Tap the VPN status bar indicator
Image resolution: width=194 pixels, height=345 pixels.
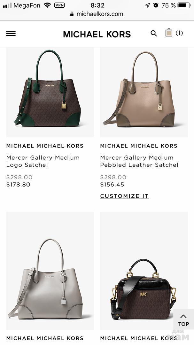point(59,5)
